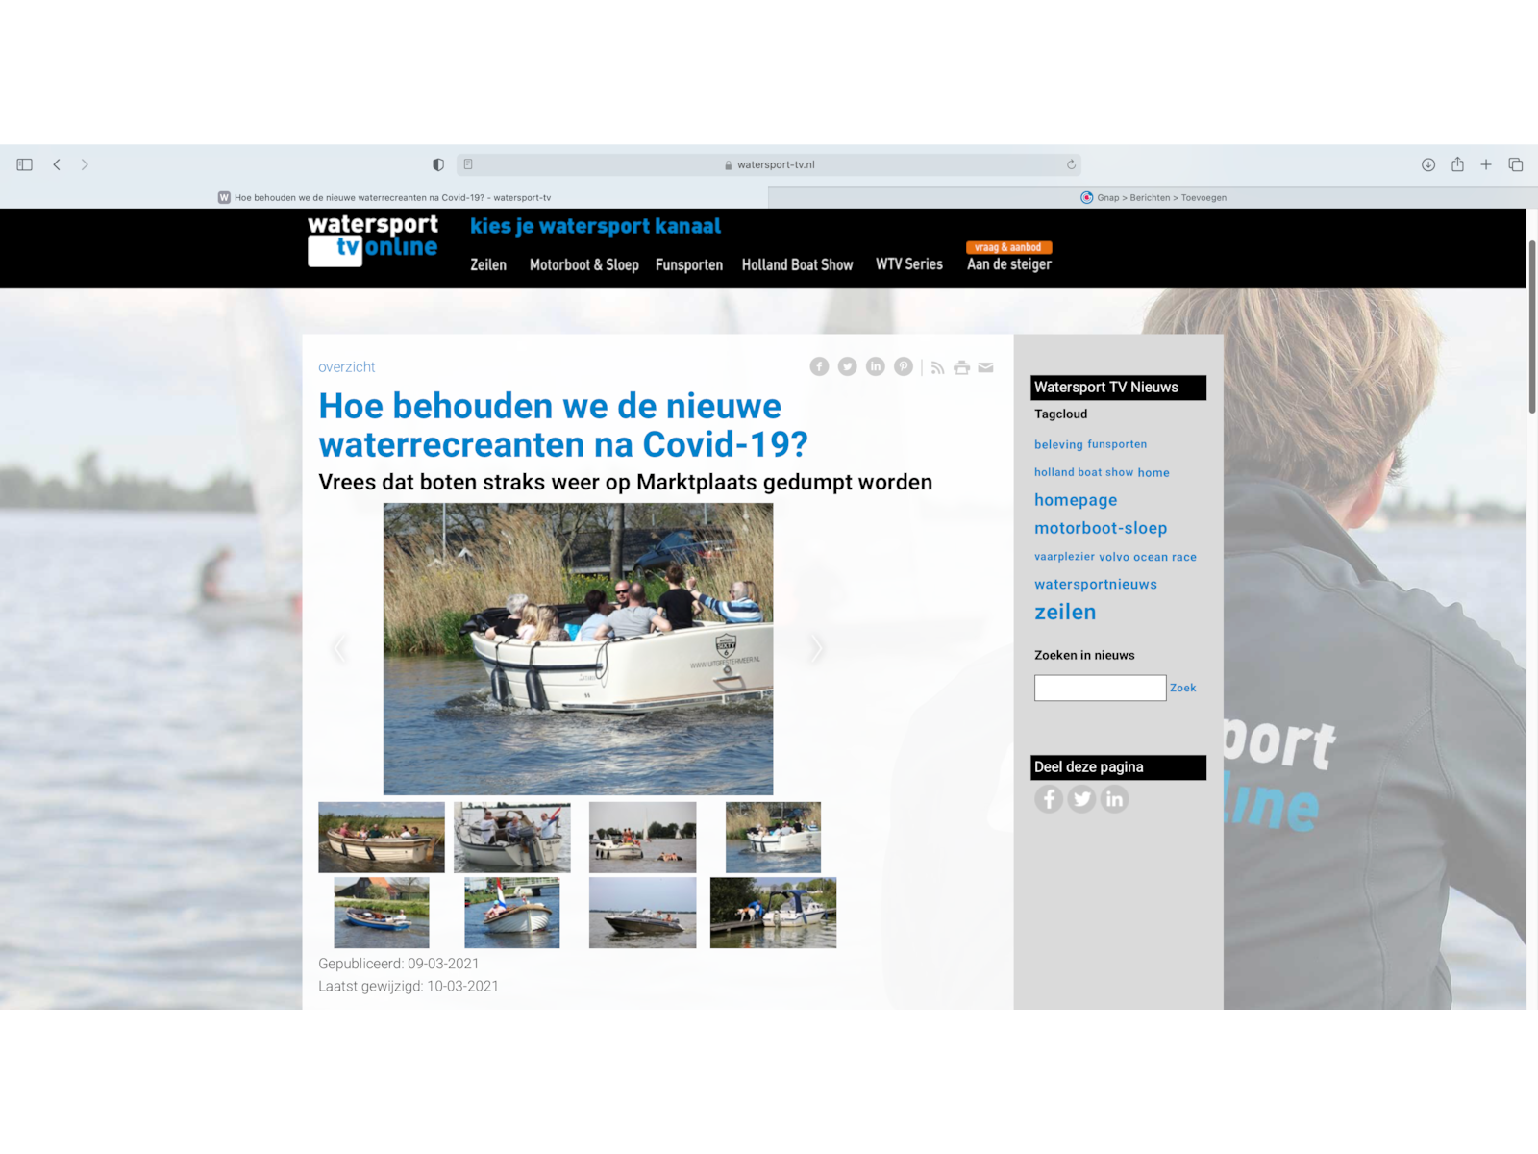Share the article on LinkedIn

[875, 366]
